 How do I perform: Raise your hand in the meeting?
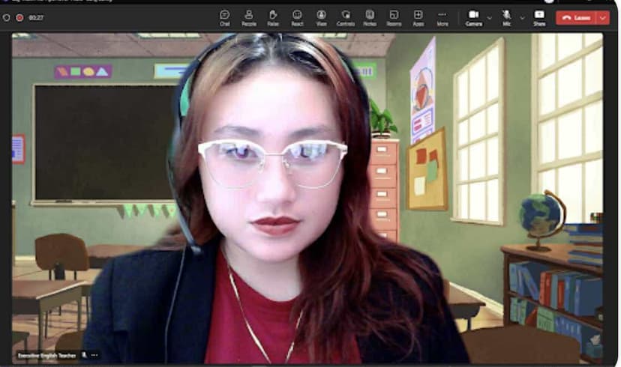pos(273,17)
